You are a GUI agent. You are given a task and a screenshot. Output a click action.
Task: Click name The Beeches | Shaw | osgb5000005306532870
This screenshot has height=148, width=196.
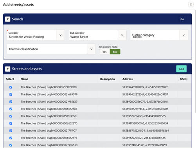point(49,123)
